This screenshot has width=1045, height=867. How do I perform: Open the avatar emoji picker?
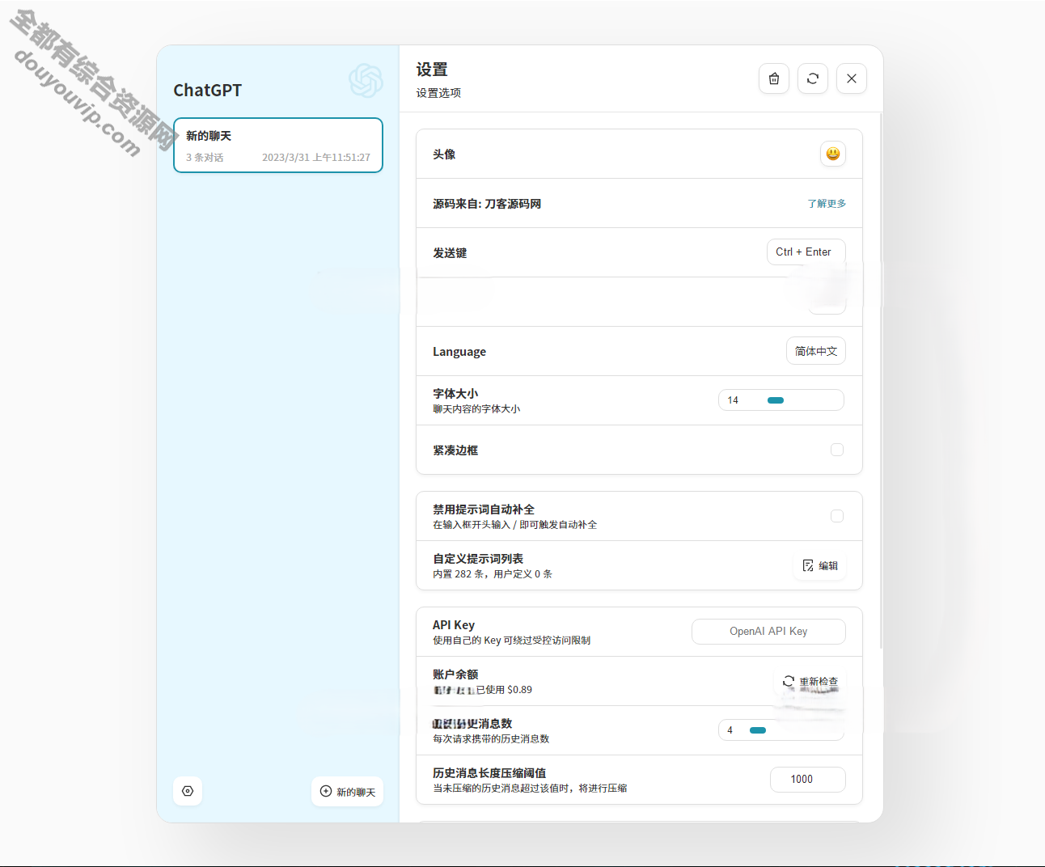[833, 154]
